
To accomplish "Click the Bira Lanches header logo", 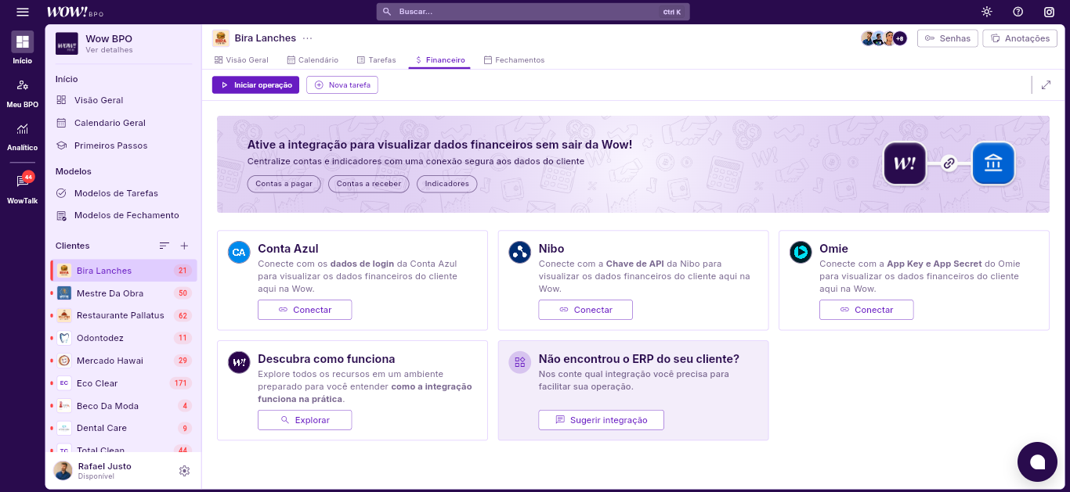I will 221,38.
